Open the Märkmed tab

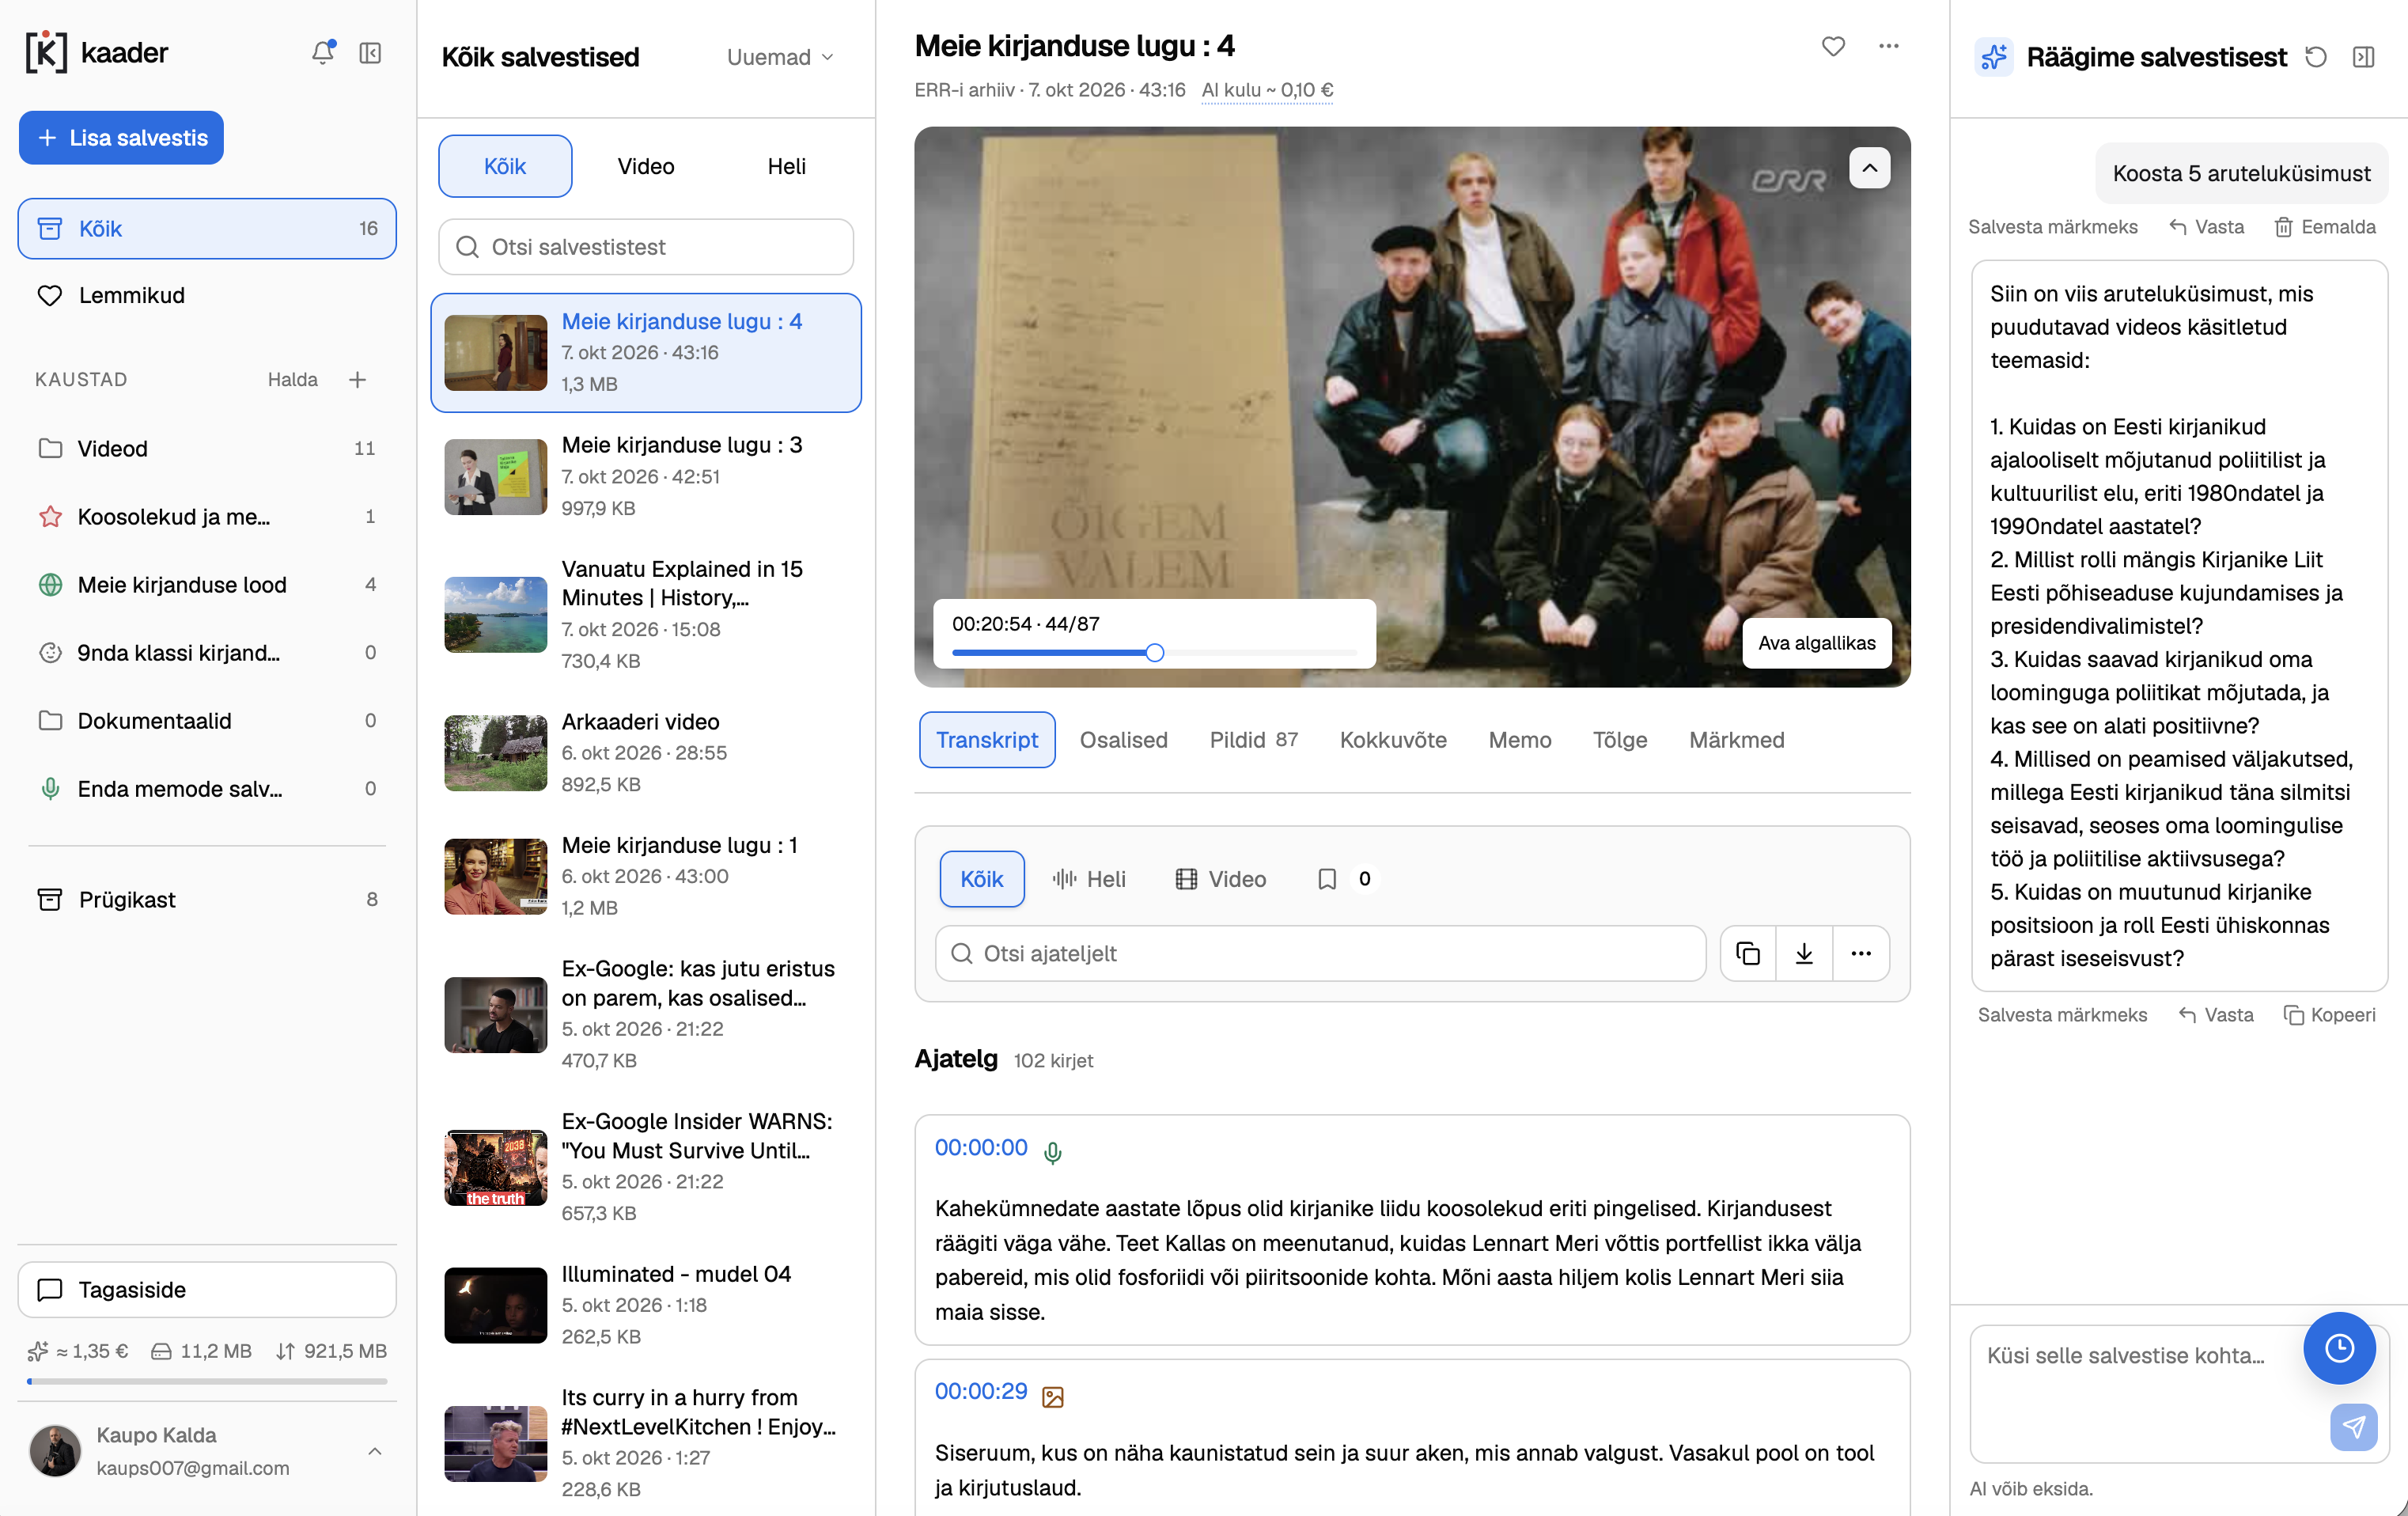tap(1736, 740)
